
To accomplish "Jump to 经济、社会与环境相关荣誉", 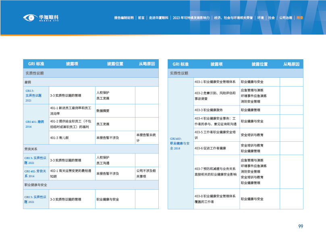I will (233, 18).
